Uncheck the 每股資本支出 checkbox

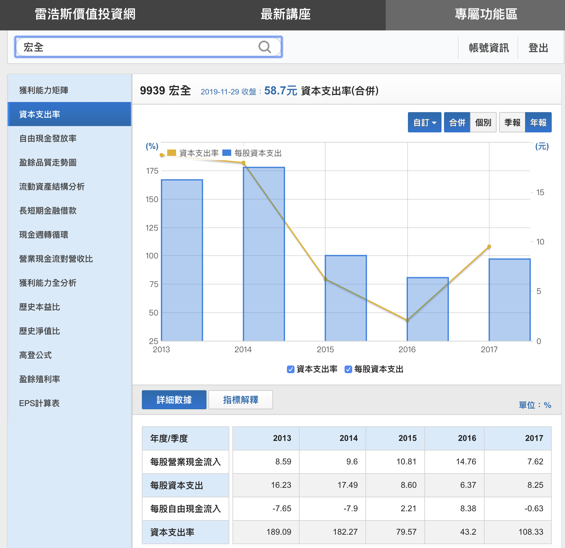(348, 369)
